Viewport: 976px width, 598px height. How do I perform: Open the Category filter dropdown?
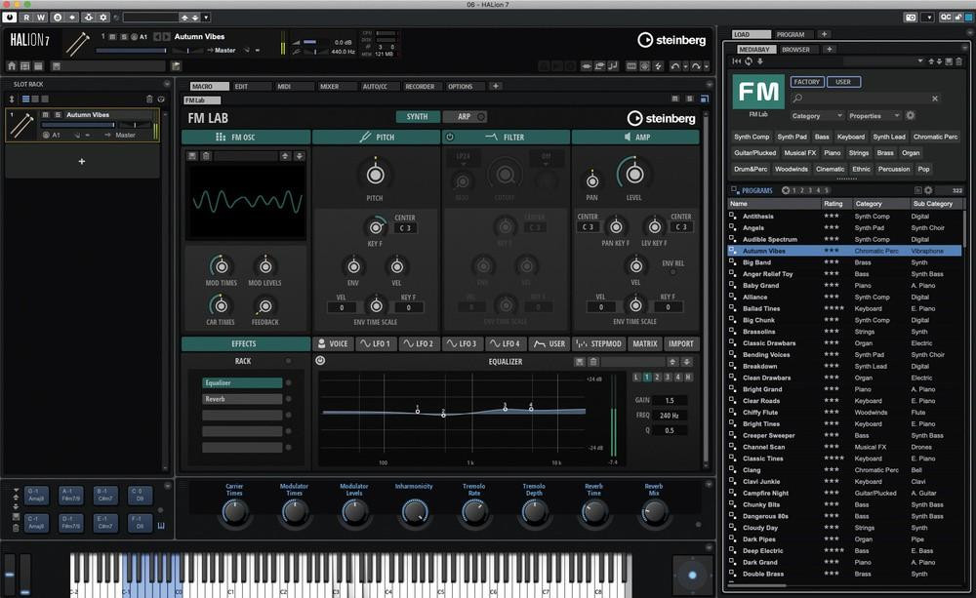click(817, 115)
